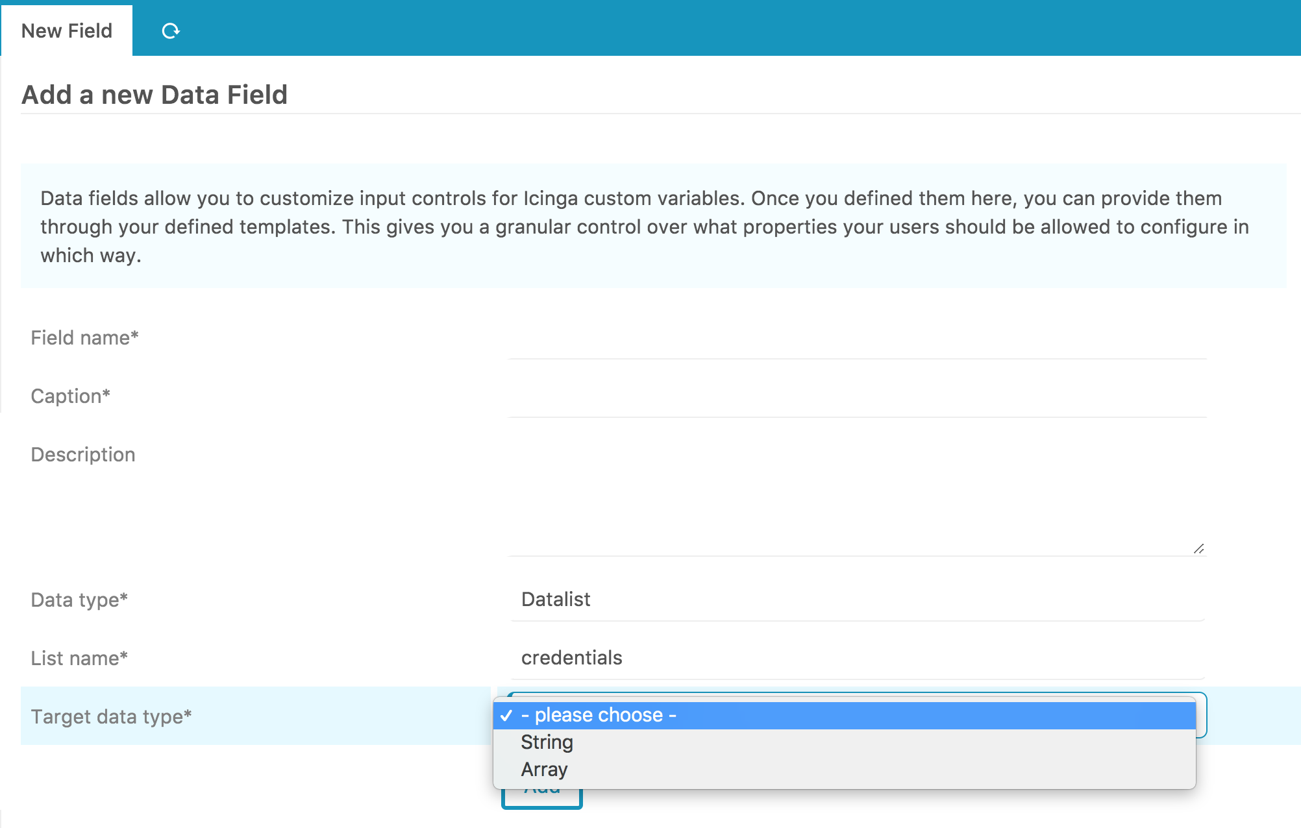Click the Caption label
The height and width of the screenshot is (828, 1301).
(70, 396)
